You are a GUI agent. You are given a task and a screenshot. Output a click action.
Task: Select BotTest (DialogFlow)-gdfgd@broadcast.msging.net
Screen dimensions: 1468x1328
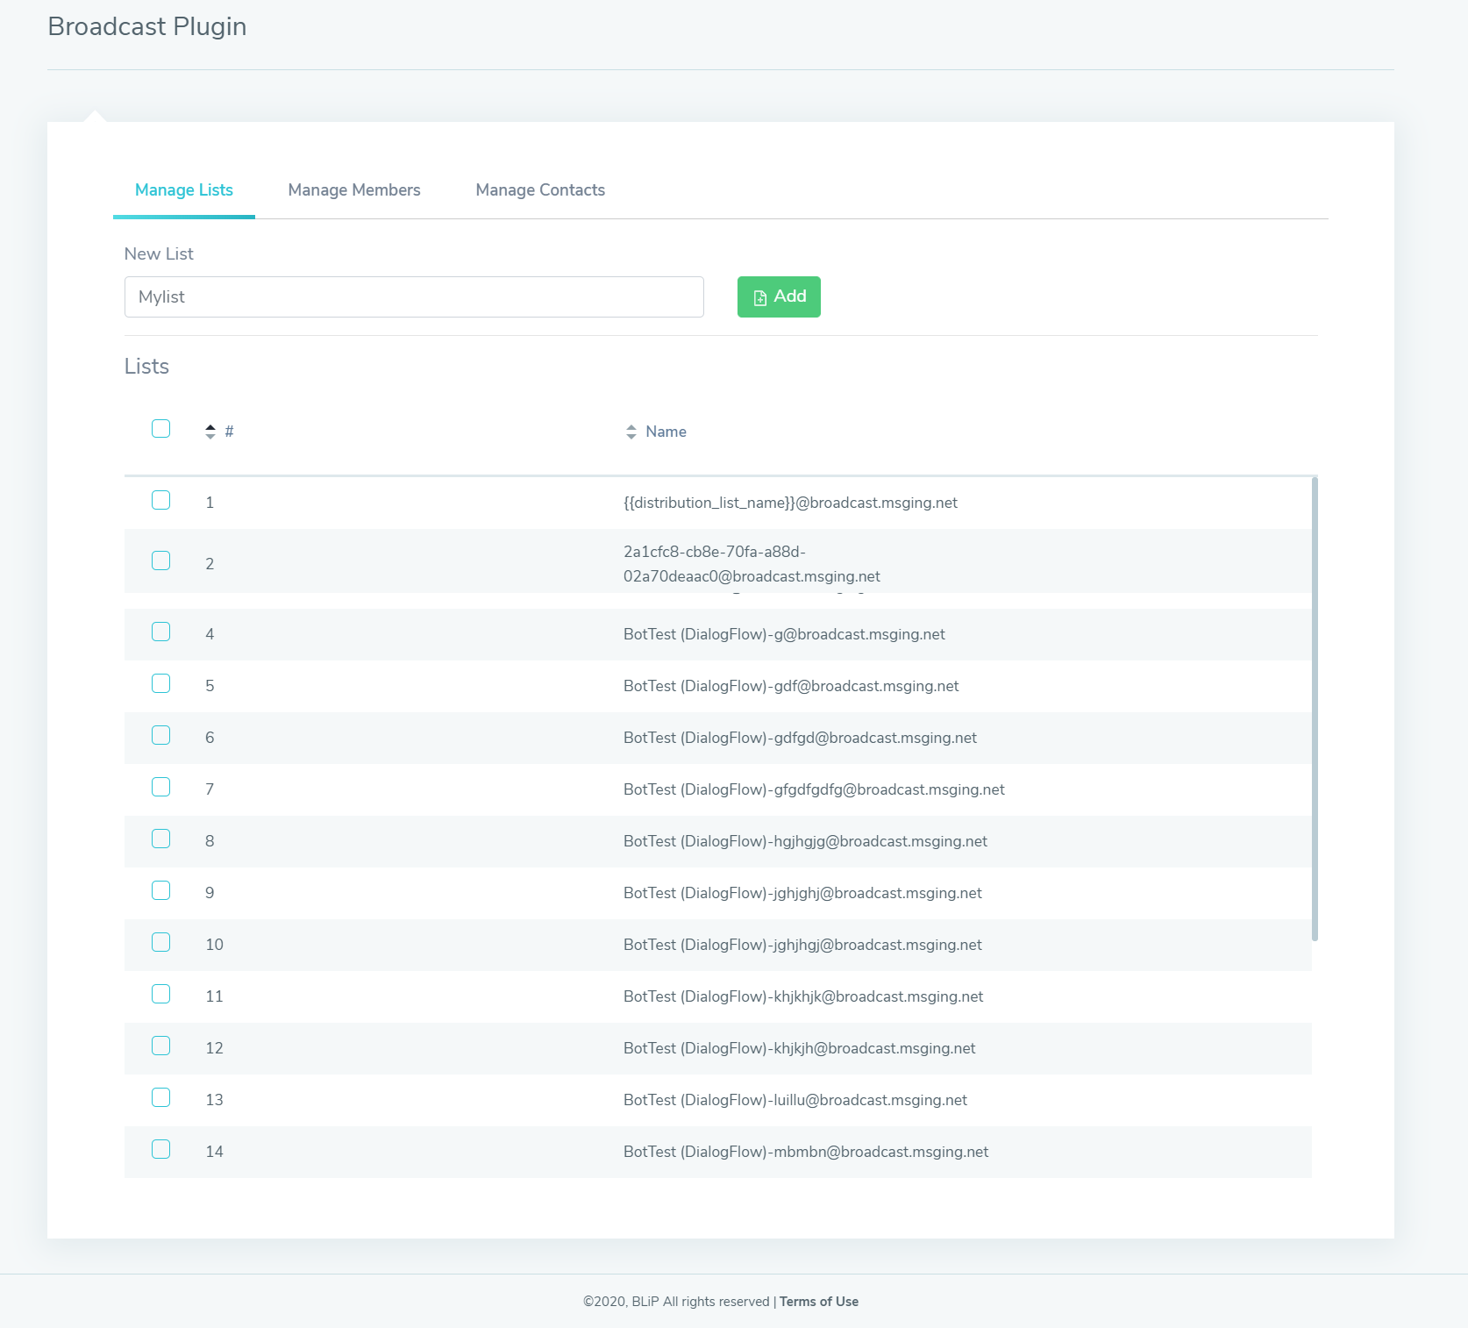tap(800, 738)
